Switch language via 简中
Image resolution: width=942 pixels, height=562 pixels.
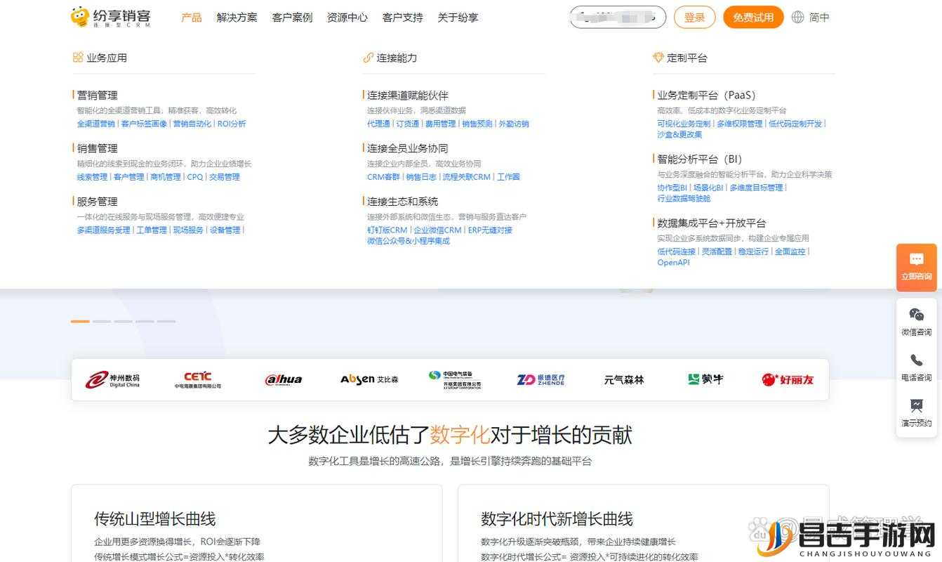(819, 18)
